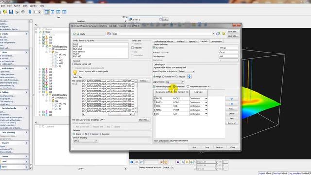Select the third view layout icon
311x175 pixels.
click(x=58, y=12)
